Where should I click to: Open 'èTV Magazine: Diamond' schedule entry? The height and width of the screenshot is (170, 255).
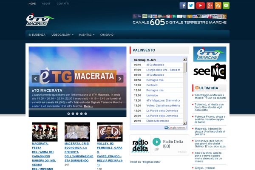coord(163,100)
